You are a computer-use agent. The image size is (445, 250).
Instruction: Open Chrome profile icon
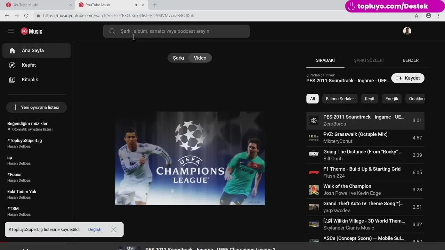pyautogui.click(x=428, y=16)
